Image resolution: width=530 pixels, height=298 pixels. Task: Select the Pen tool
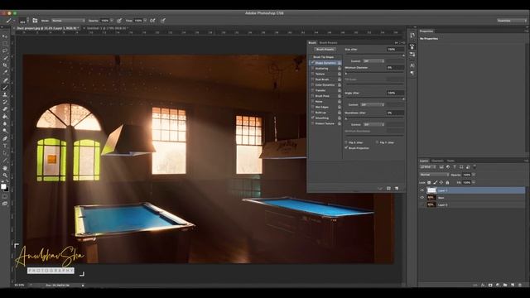click(x=5, y=138)
